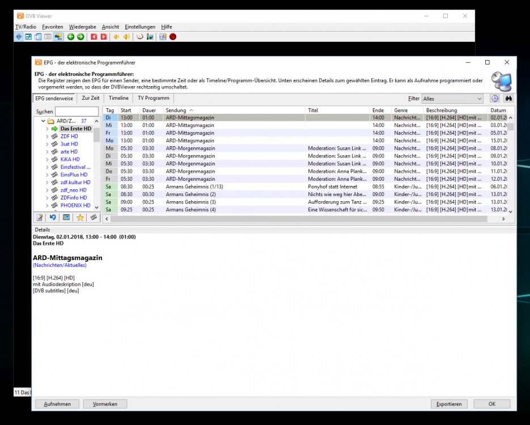Click the blue diamond icon in DVB Viewer toolbar
Viewport: 530px width, 425px height.
click(x=19, y=37)
